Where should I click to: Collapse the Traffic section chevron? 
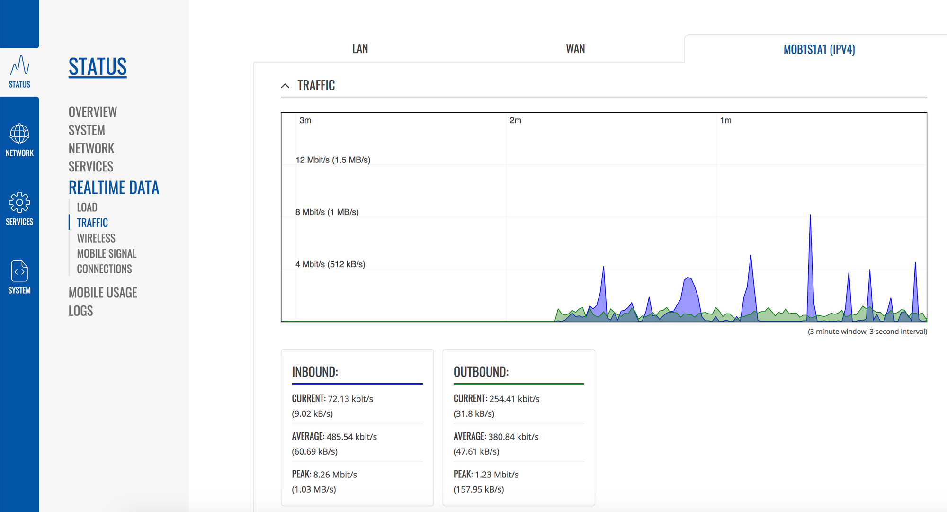pyautogui.click(x=285, y=86)
